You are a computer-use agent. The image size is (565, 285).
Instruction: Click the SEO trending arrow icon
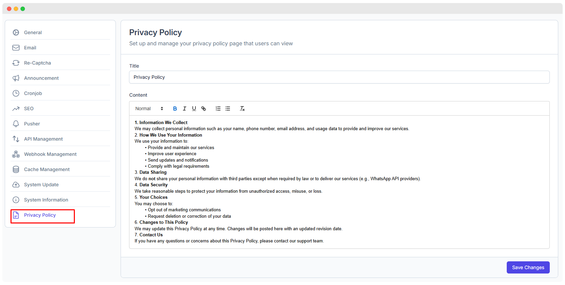coord(16,109)
